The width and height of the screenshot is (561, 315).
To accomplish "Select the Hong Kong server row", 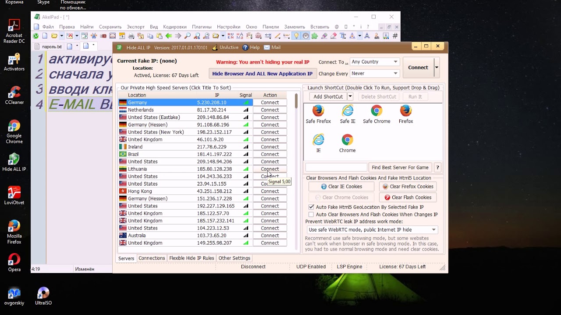I will pyautogui.click(x=202, y=191).
